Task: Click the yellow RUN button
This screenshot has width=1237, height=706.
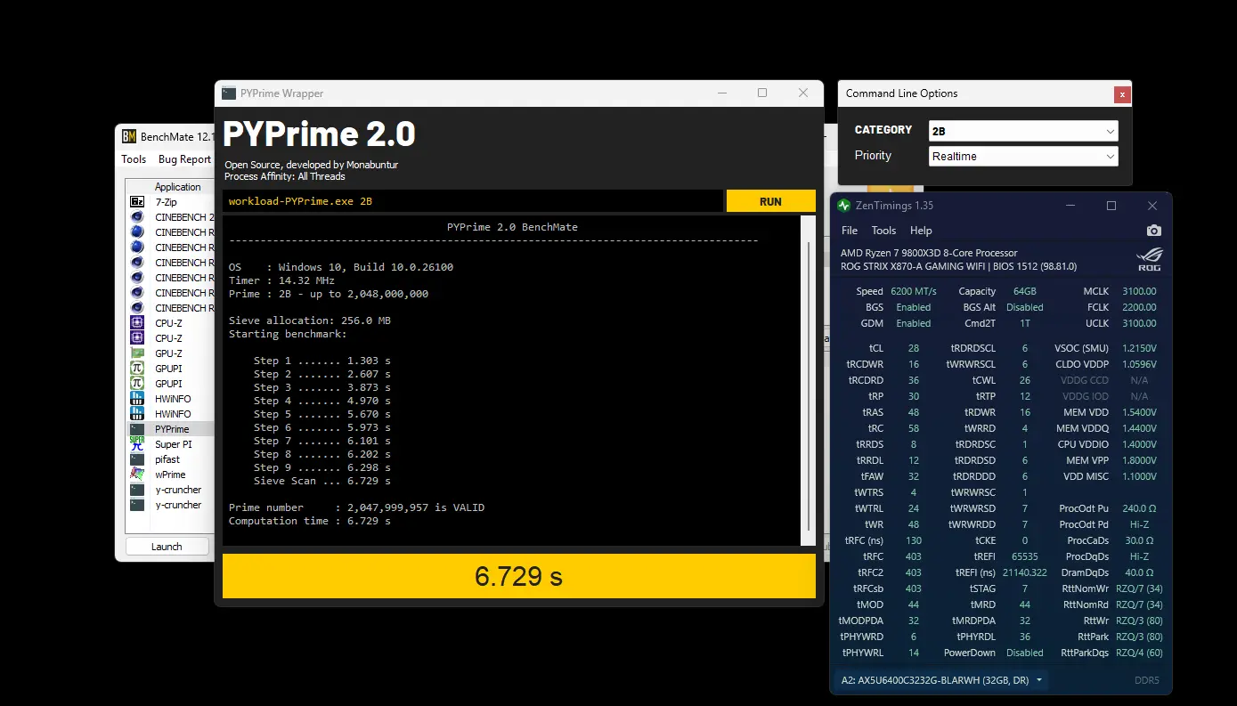Action: coord(771,201)
